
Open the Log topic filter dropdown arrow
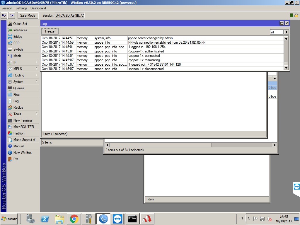286,32
